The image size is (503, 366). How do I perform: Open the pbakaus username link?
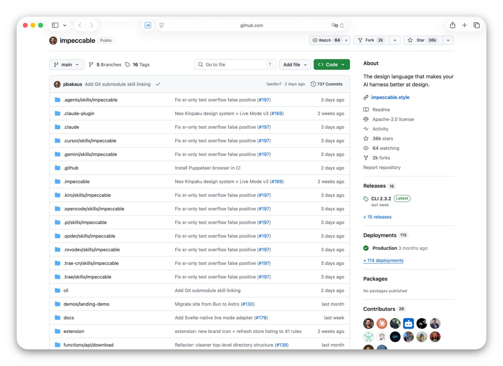pos(73,84)
